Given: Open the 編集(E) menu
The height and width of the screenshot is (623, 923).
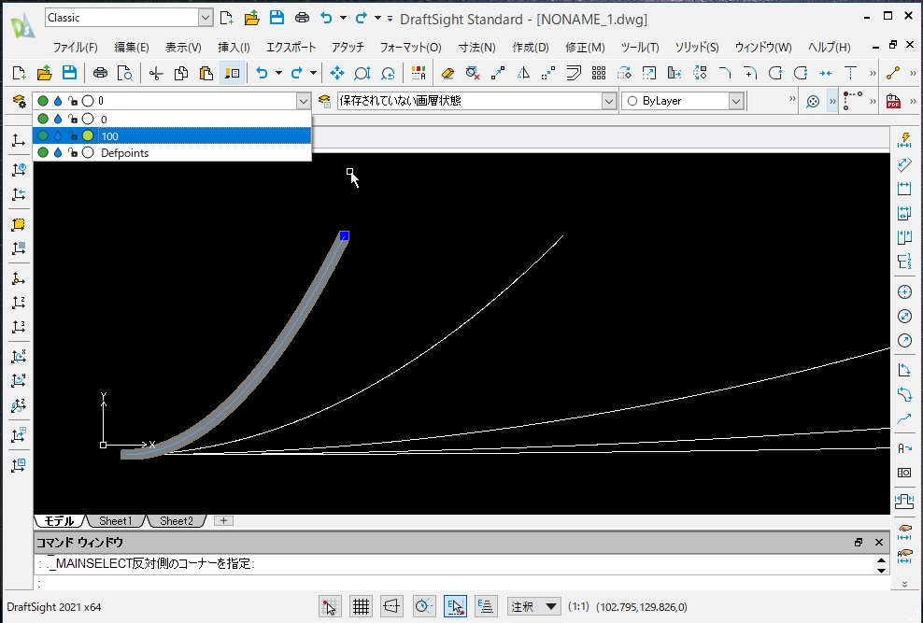Looking at the screenshot, I should click(x=132, y=47).
